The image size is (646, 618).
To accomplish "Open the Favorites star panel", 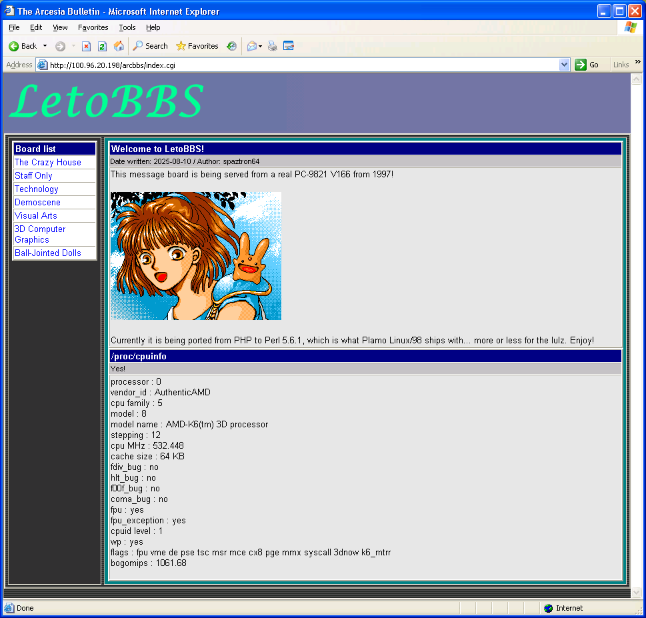I will [x=197, y=46].
